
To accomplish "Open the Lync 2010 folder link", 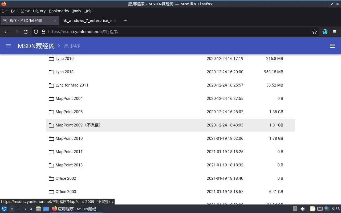I will click(x=64, y=59).
